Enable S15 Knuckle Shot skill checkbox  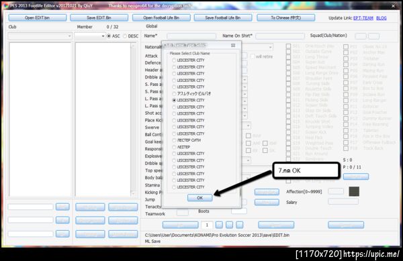click(288, 121)
